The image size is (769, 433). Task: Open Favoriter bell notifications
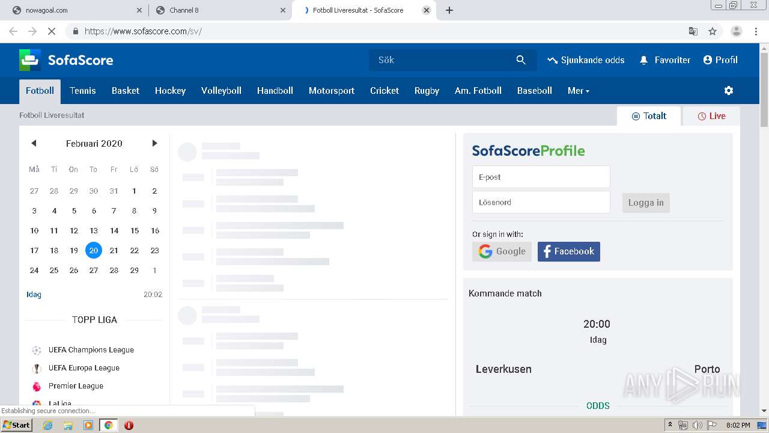tap(664, 60)
